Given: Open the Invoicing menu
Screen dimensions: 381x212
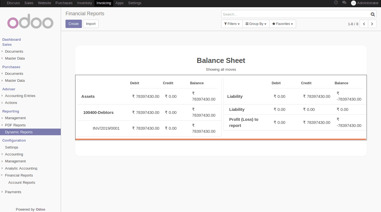Looking at the screenshot, I should [x=104, y=3].
